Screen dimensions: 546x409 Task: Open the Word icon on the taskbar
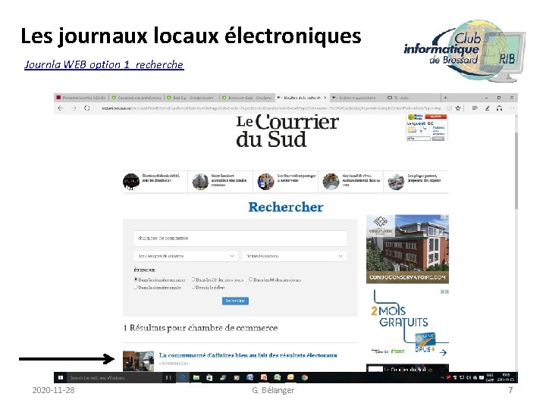pyautogui.click(x=249, y=377)
